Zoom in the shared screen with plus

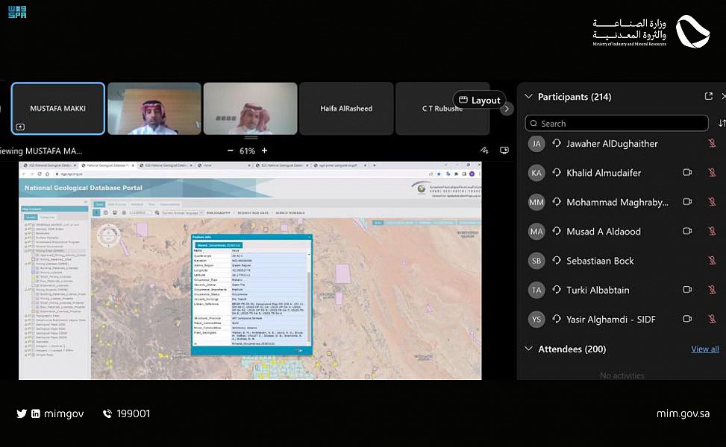[264, 150]
